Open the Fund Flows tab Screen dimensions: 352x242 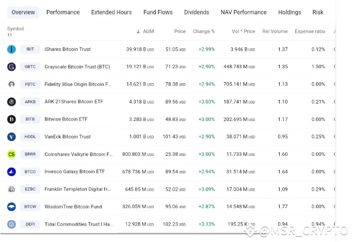158,12
